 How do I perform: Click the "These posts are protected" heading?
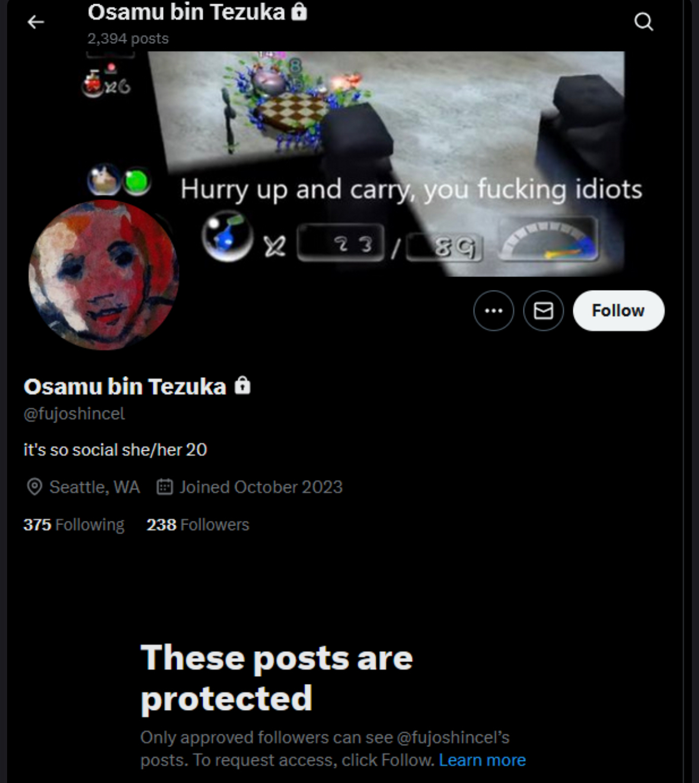(276, 677)
